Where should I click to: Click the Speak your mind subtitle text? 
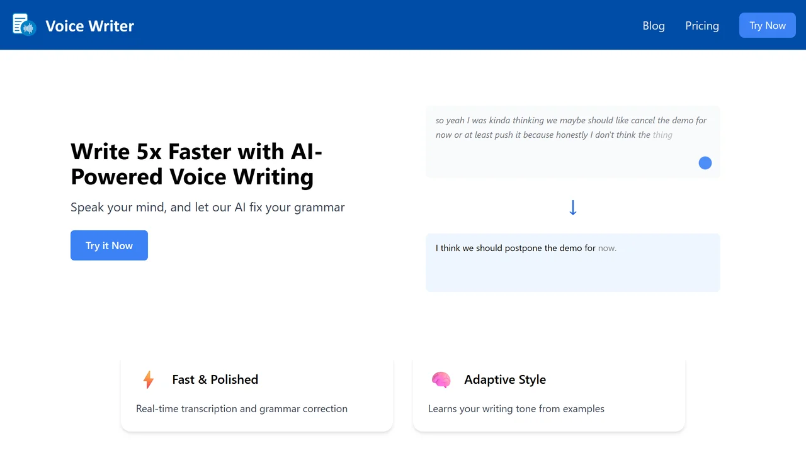[208, 207]
